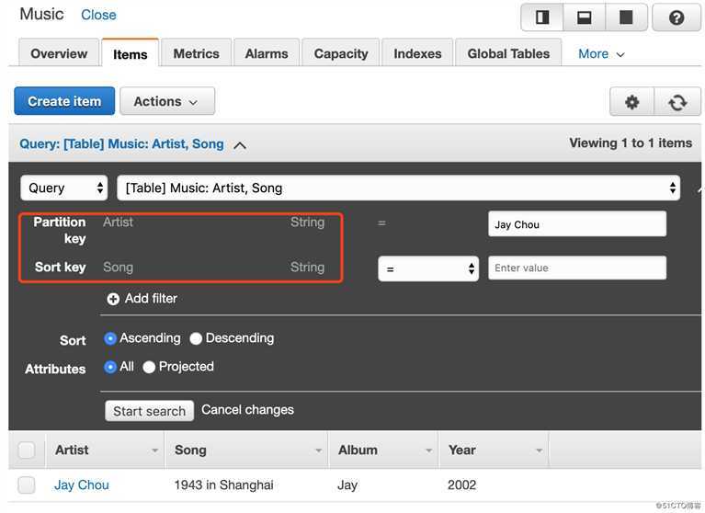
Task: Open the Query/Scan type dropdown
Action: tap(63, 188)
